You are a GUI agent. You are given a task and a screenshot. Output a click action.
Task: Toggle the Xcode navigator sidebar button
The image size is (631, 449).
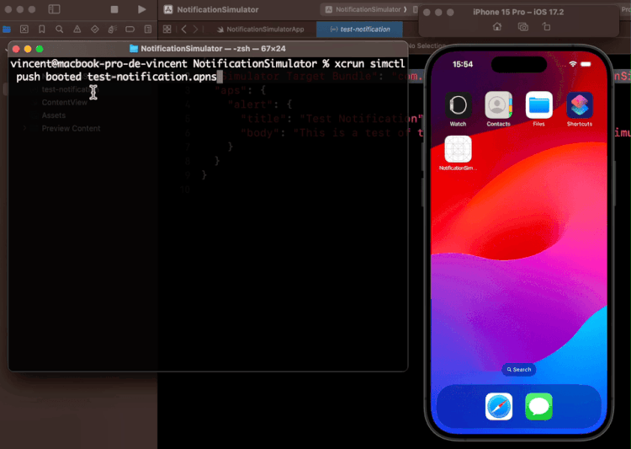point(54,9)
